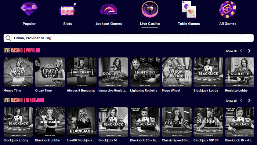Switch to Table Games tab

189,24
